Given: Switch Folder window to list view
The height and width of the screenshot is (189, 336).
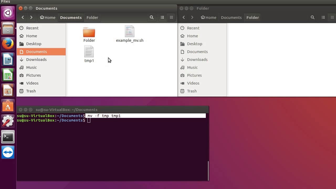Looking at the screenshot, I should click(x=323, y=17).
